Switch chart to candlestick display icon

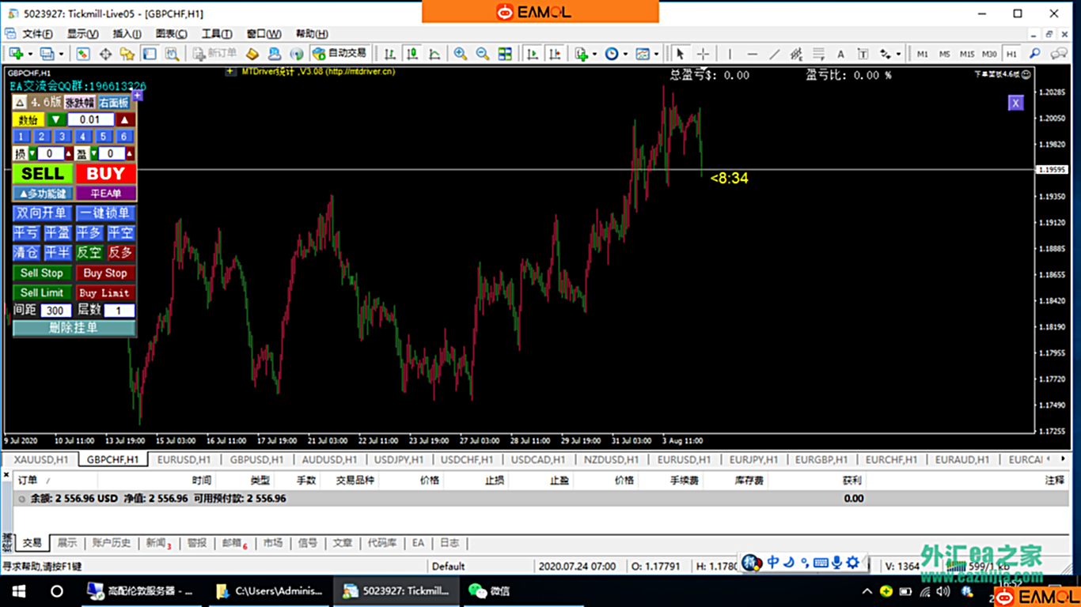point(412,54)
